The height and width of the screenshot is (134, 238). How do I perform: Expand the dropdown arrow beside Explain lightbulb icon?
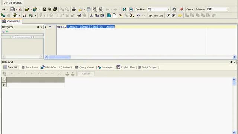(x=84, y=9)
